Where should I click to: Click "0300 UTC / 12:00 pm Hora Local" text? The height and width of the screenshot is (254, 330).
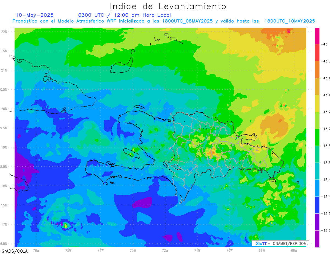(124, 15)
